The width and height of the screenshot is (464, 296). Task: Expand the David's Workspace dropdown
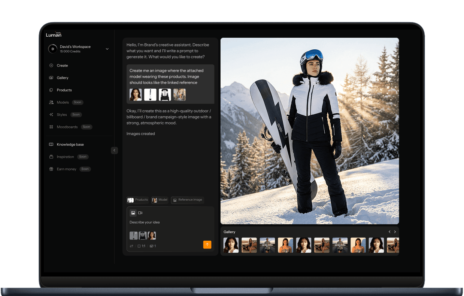(107, 49)
